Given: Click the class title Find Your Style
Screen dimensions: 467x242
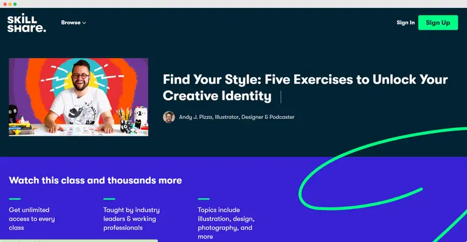Looking at the screenshot, I should coord(305,87).
